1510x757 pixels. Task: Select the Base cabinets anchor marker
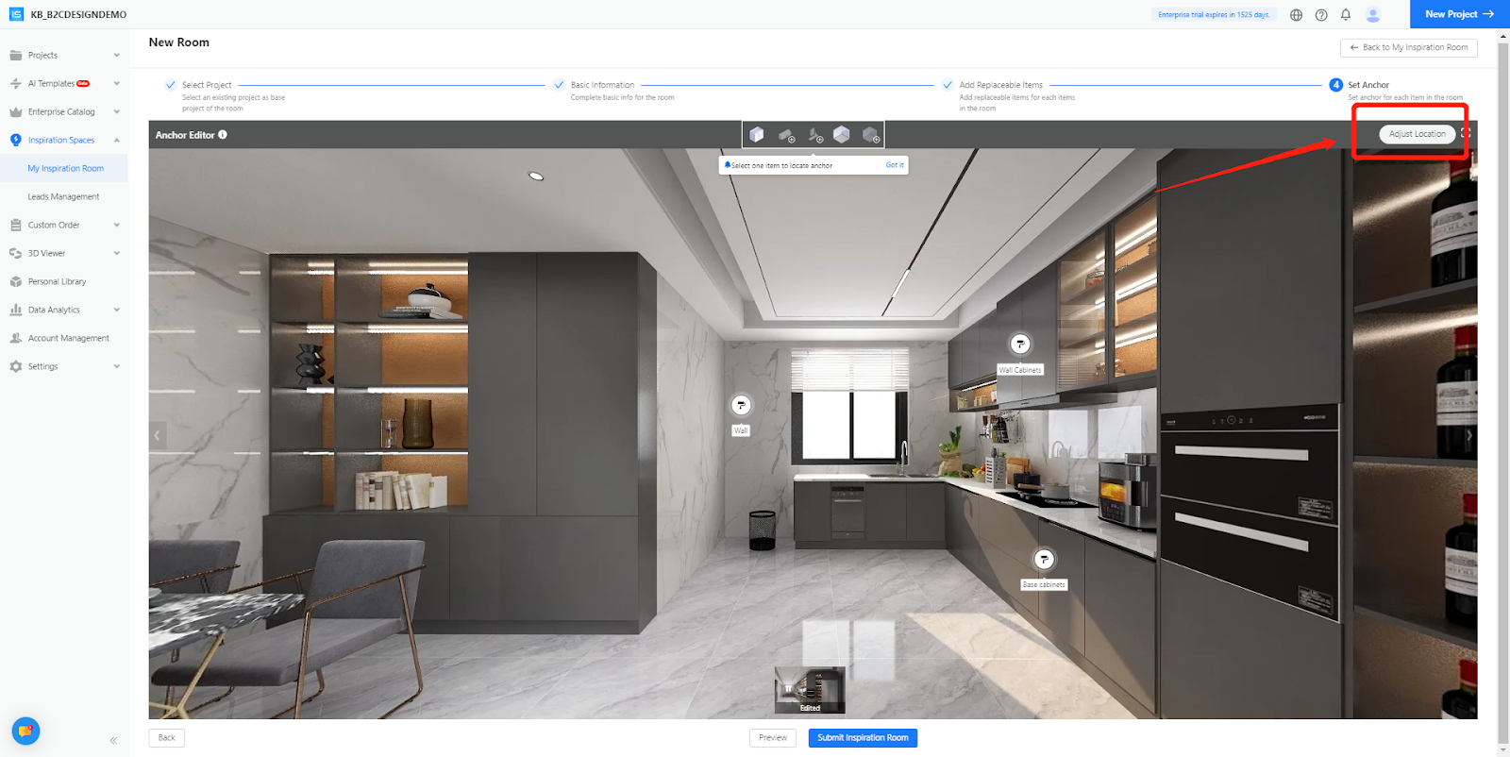coord(1044,560)
